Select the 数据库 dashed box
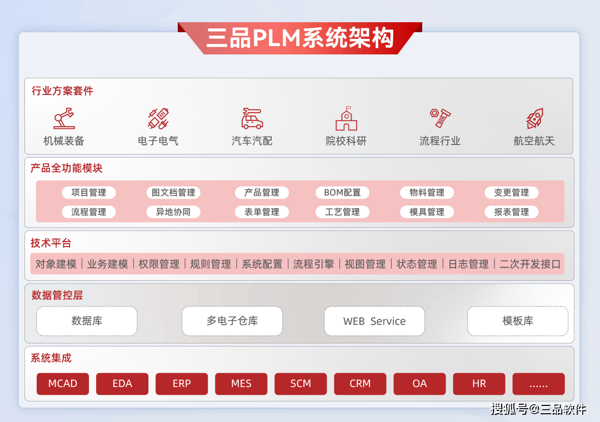The image size is (600, 422). tap(87, 321)
